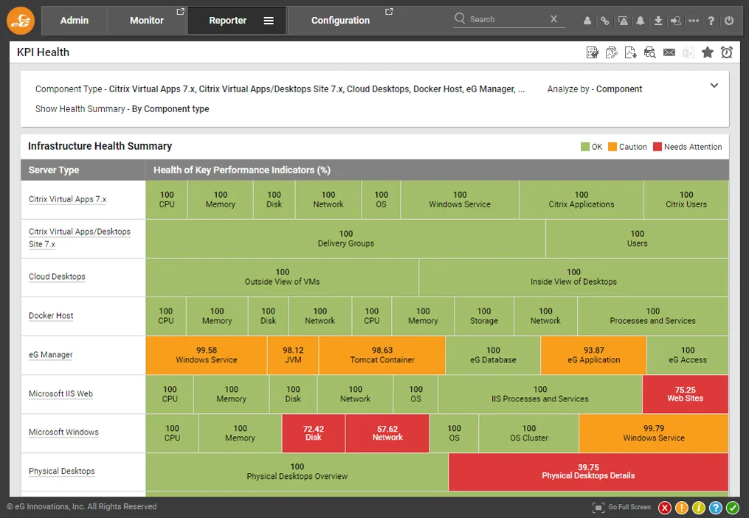Switch to the Admin tab
The width and height of the screenshot is (749, 518).
(75, 21)
